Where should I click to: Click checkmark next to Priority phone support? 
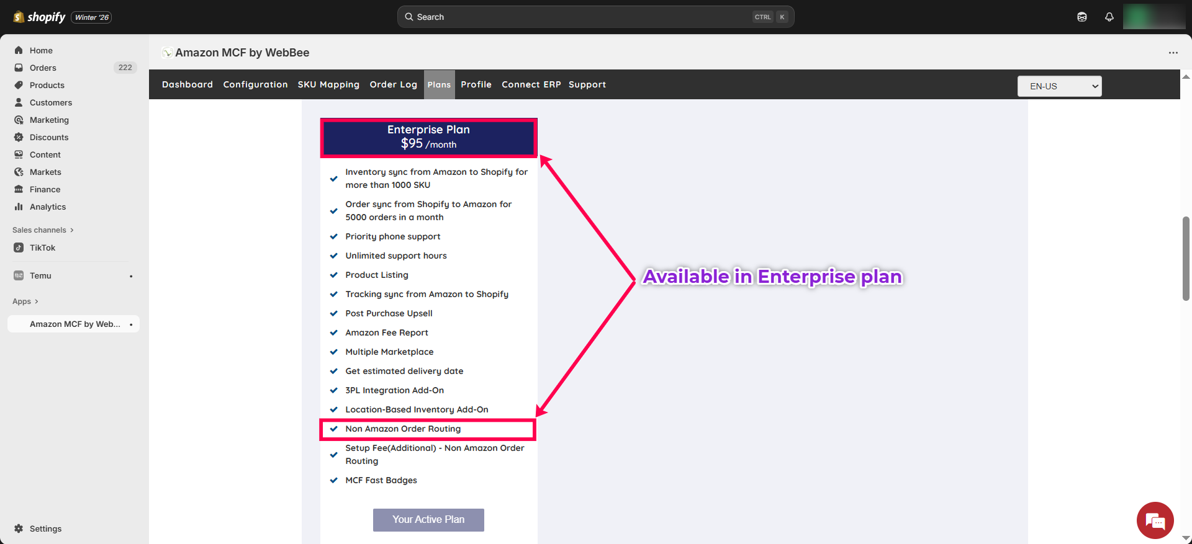pos(333,236)
